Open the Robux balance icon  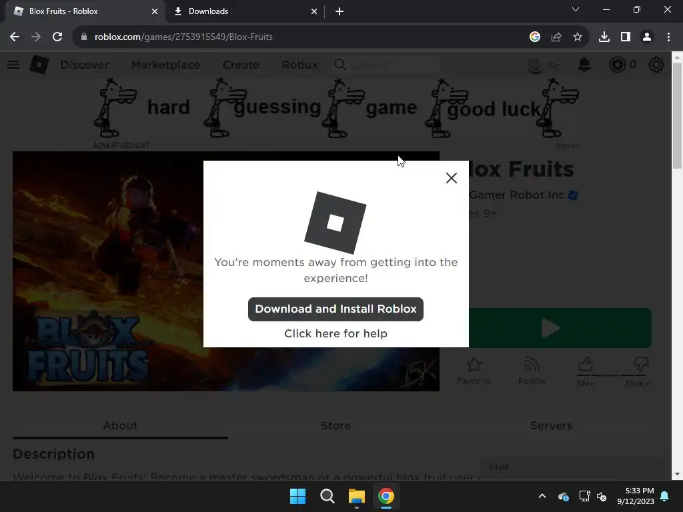tap(618, 65)
